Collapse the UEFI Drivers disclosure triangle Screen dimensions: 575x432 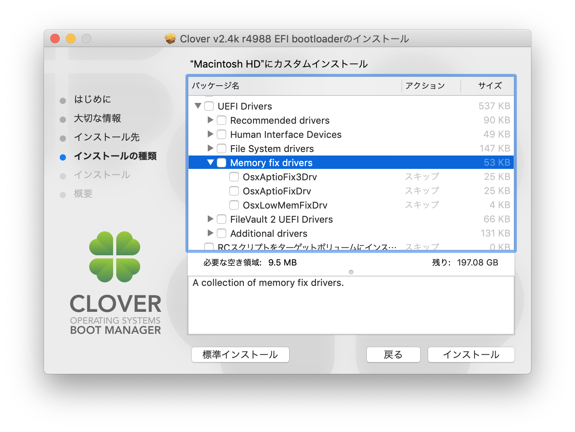198,106
